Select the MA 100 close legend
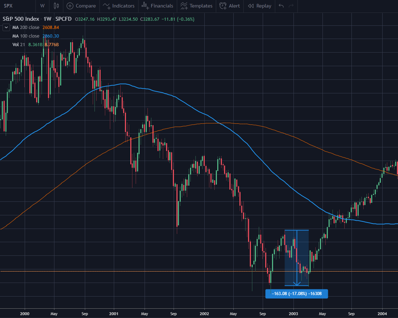Image resolution: width=398 pixels, height=318 pixels. click(26, 36)
